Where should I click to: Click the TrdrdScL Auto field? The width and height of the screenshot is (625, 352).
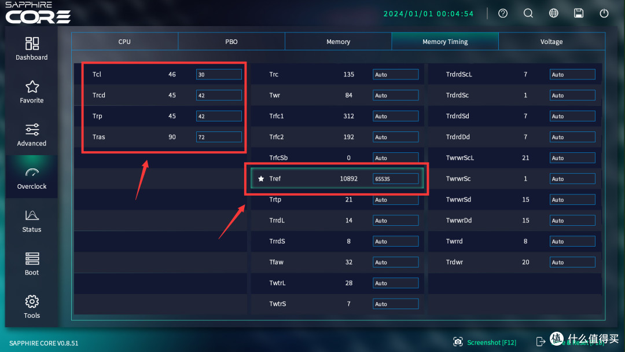point(572,75)
